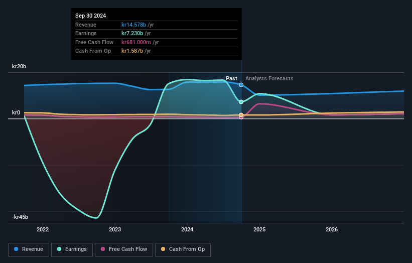Click the blue Revenue legend dot
The width and height of the screenshot is (412, 263).
[16, 249]
